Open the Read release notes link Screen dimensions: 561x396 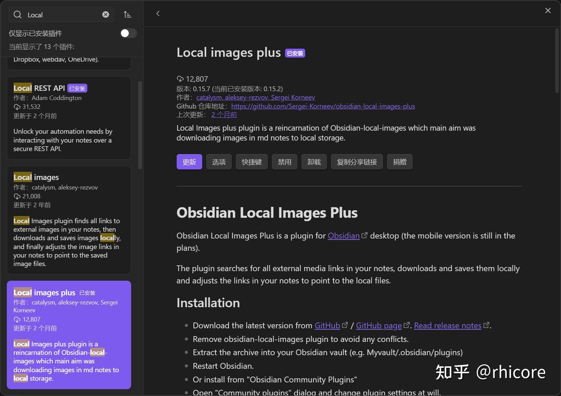pos(448,326)
